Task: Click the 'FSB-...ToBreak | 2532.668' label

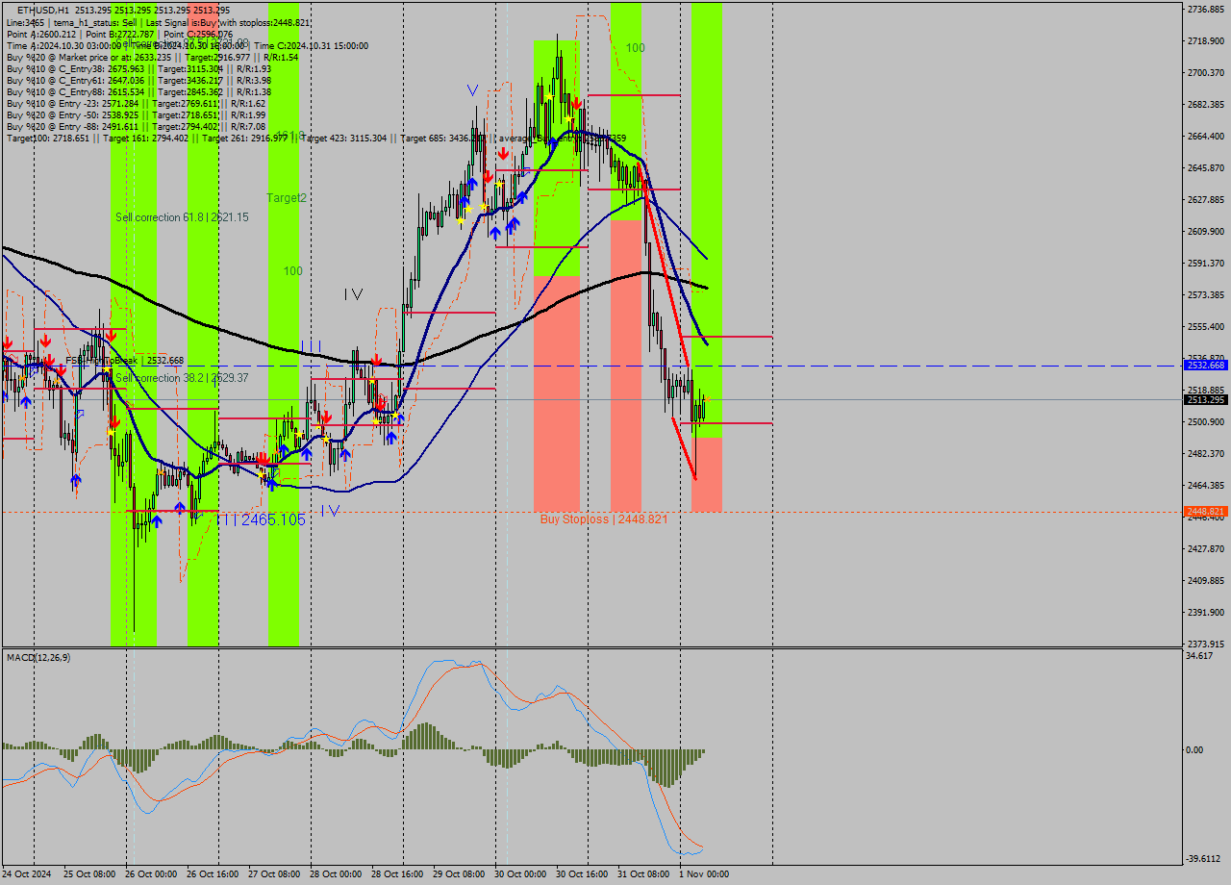Action: (124, 361)
